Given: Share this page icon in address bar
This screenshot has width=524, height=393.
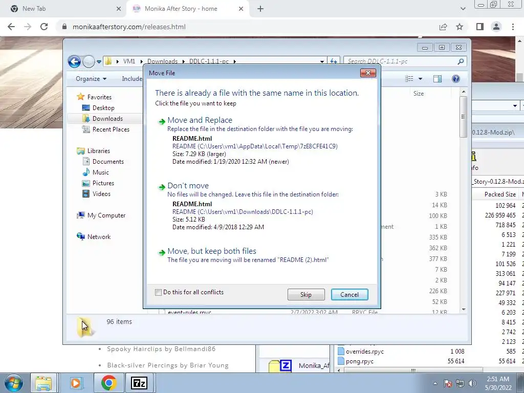Looking at the screenshot, I should [x=443, y=27].
